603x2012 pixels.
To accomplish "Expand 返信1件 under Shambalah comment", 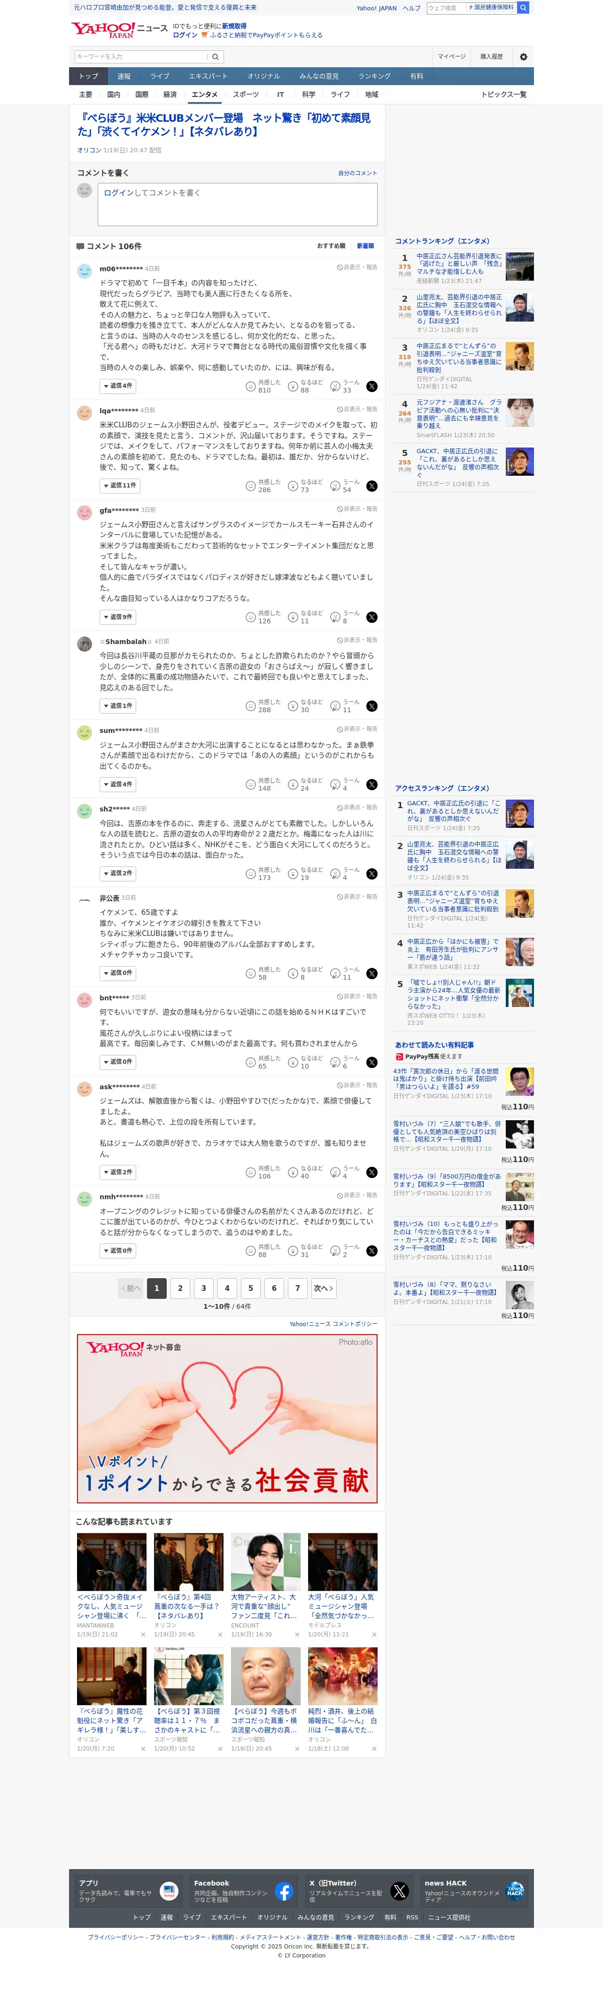I will pyautogui.click(x=118, y=705).
